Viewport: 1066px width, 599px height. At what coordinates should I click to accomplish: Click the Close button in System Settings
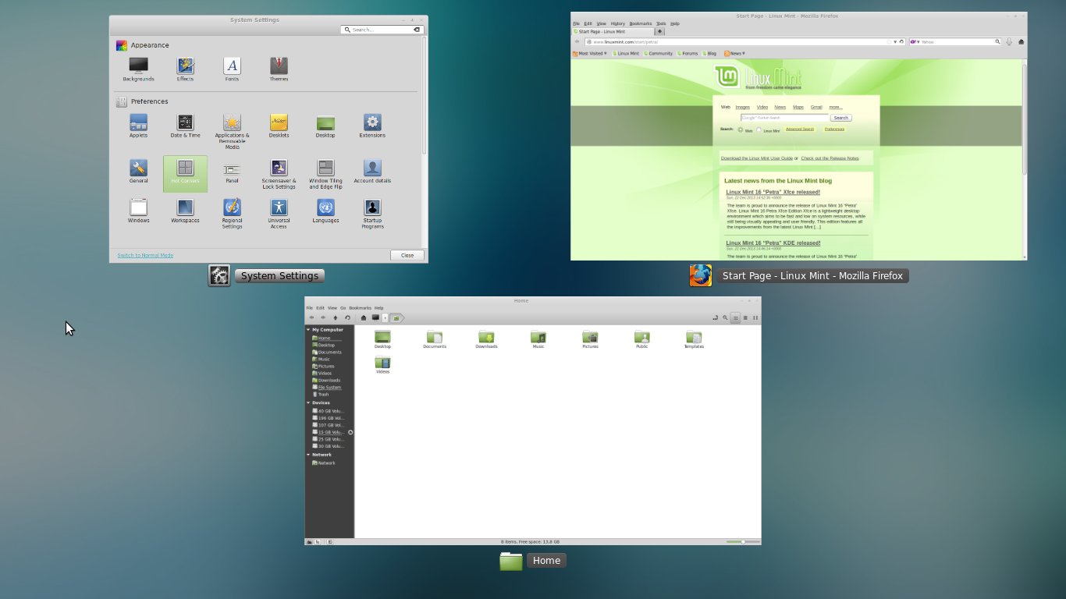(407, 255)
